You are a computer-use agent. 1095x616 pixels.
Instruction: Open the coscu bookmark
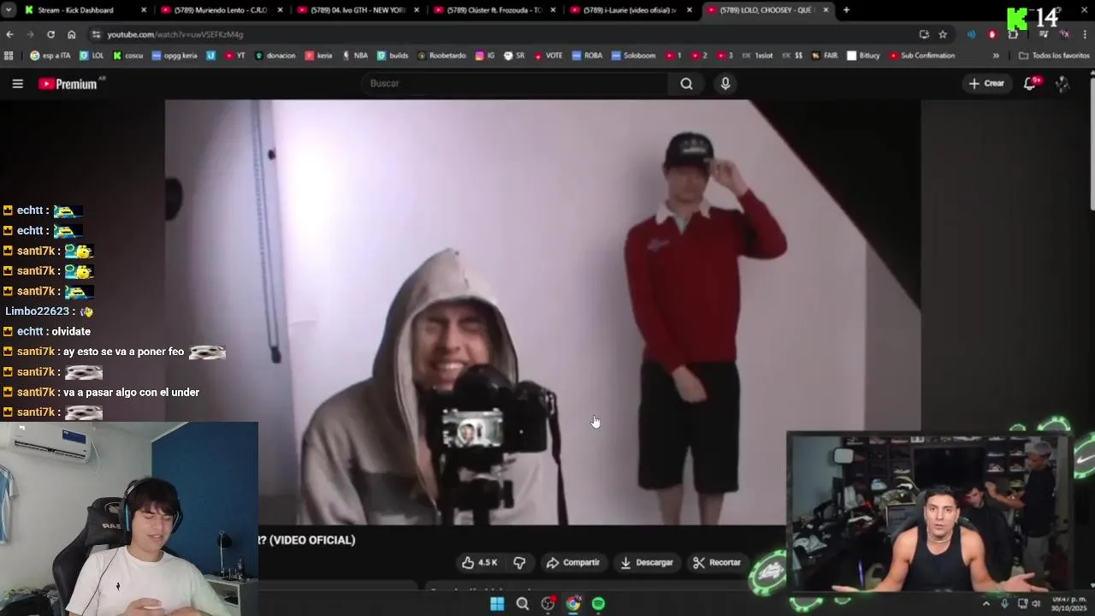[128, 56]
